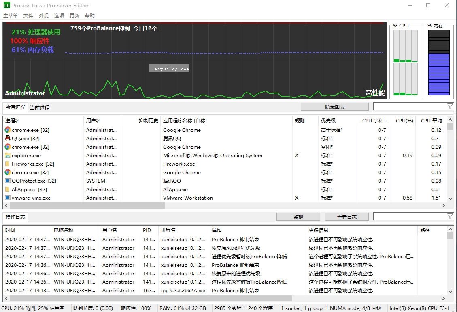Viewport: 457px width, 312px height.
Task: Click the process list filter input field
Action: 410,107
